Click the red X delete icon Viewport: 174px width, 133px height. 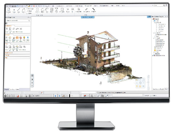pos(34,6)
